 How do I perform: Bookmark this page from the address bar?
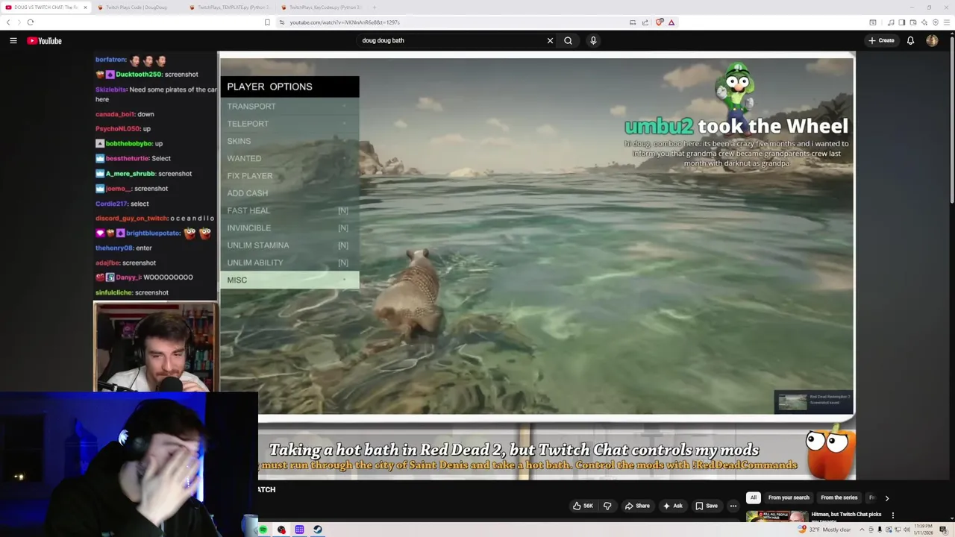tap(267, 22)
